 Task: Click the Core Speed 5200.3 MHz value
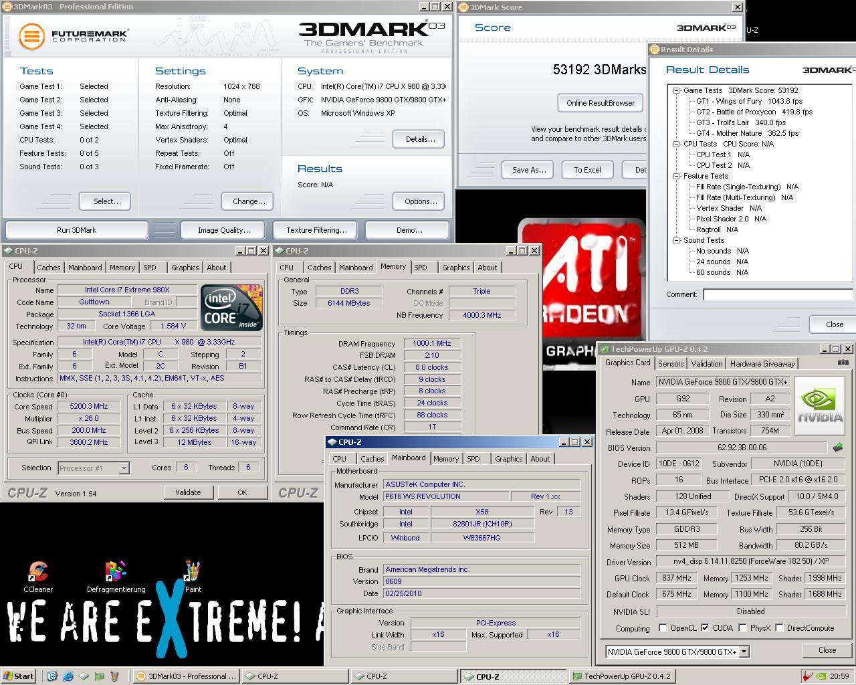[x=89, y=406]
